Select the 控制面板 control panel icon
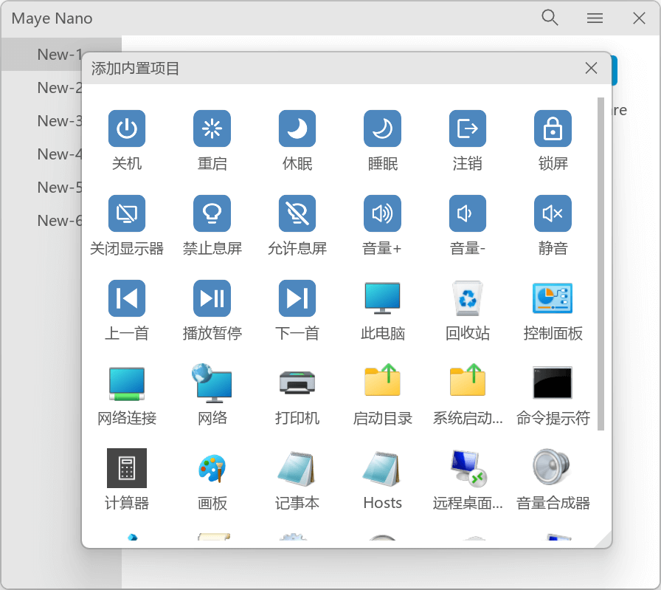Image resolution: width=661 pixels, height=590 pixels. coord(553,298)
